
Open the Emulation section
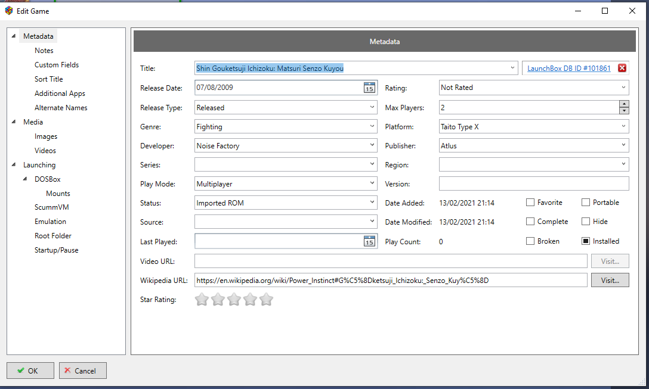click(x=51, y=222)
